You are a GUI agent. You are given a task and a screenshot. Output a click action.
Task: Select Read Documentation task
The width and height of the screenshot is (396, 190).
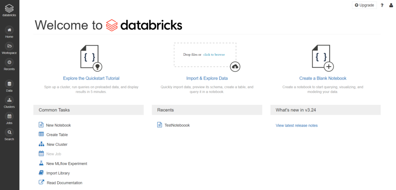pyautogui.click(x=65, y=183)
